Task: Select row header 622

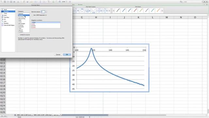Action: coord(3,99)
